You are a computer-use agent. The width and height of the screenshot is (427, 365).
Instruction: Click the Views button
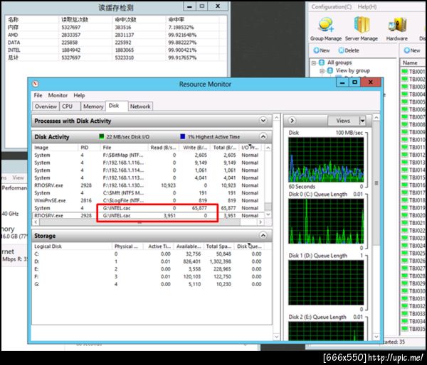click(x=343, y=121)
